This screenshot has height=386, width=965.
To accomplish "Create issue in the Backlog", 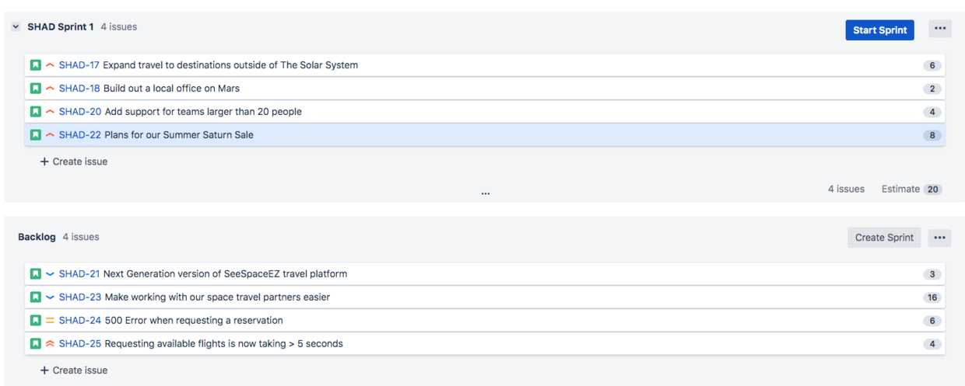I will pos(74,370).
